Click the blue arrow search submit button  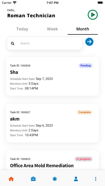pos(89,42)
